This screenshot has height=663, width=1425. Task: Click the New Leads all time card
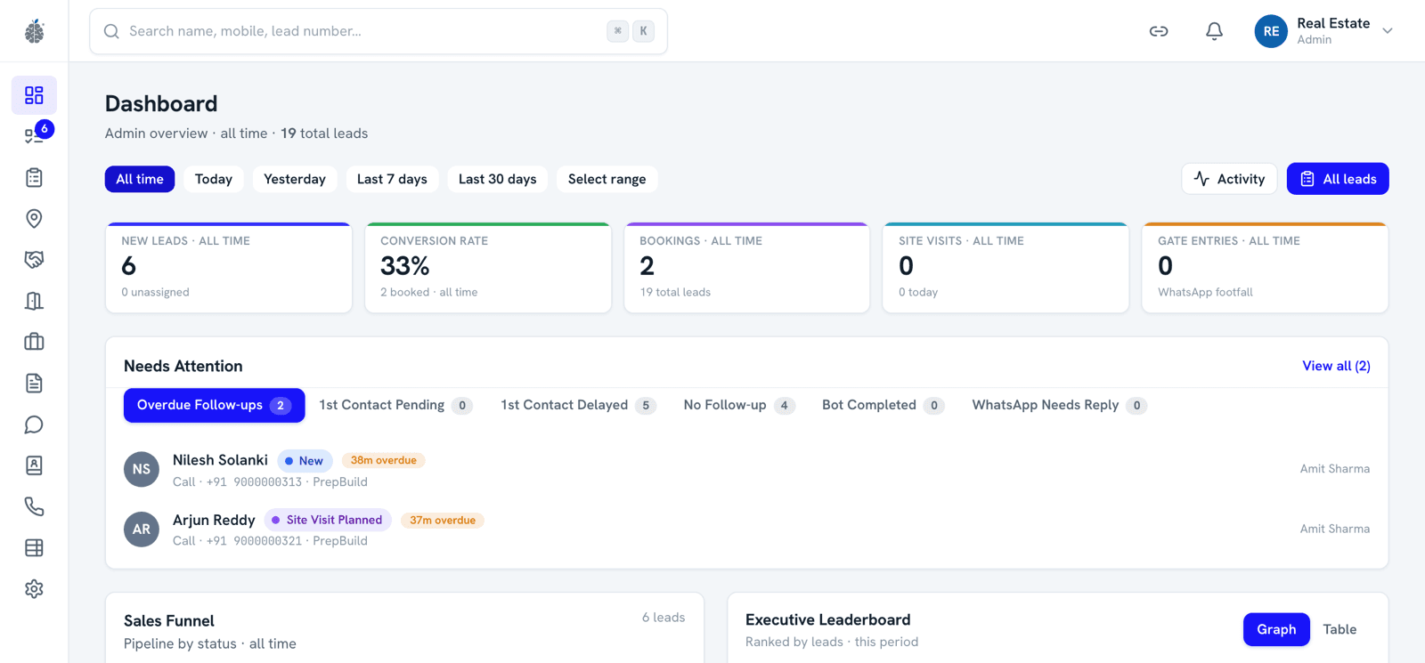[x=229, y=267]
